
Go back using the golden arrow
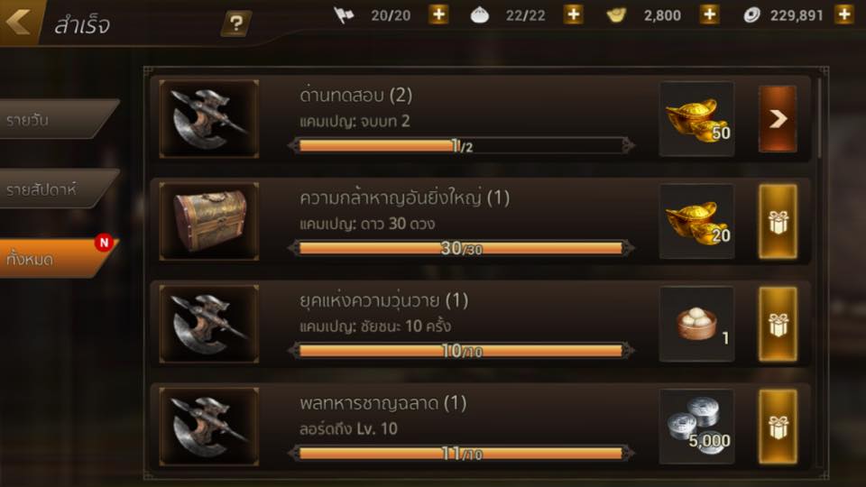pyautogui.click(x=18, y=22)
